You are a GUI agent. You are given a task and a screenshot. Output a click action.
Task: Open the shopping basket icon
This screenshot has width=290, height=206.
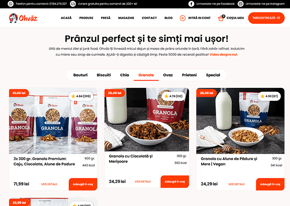point(221,18)
